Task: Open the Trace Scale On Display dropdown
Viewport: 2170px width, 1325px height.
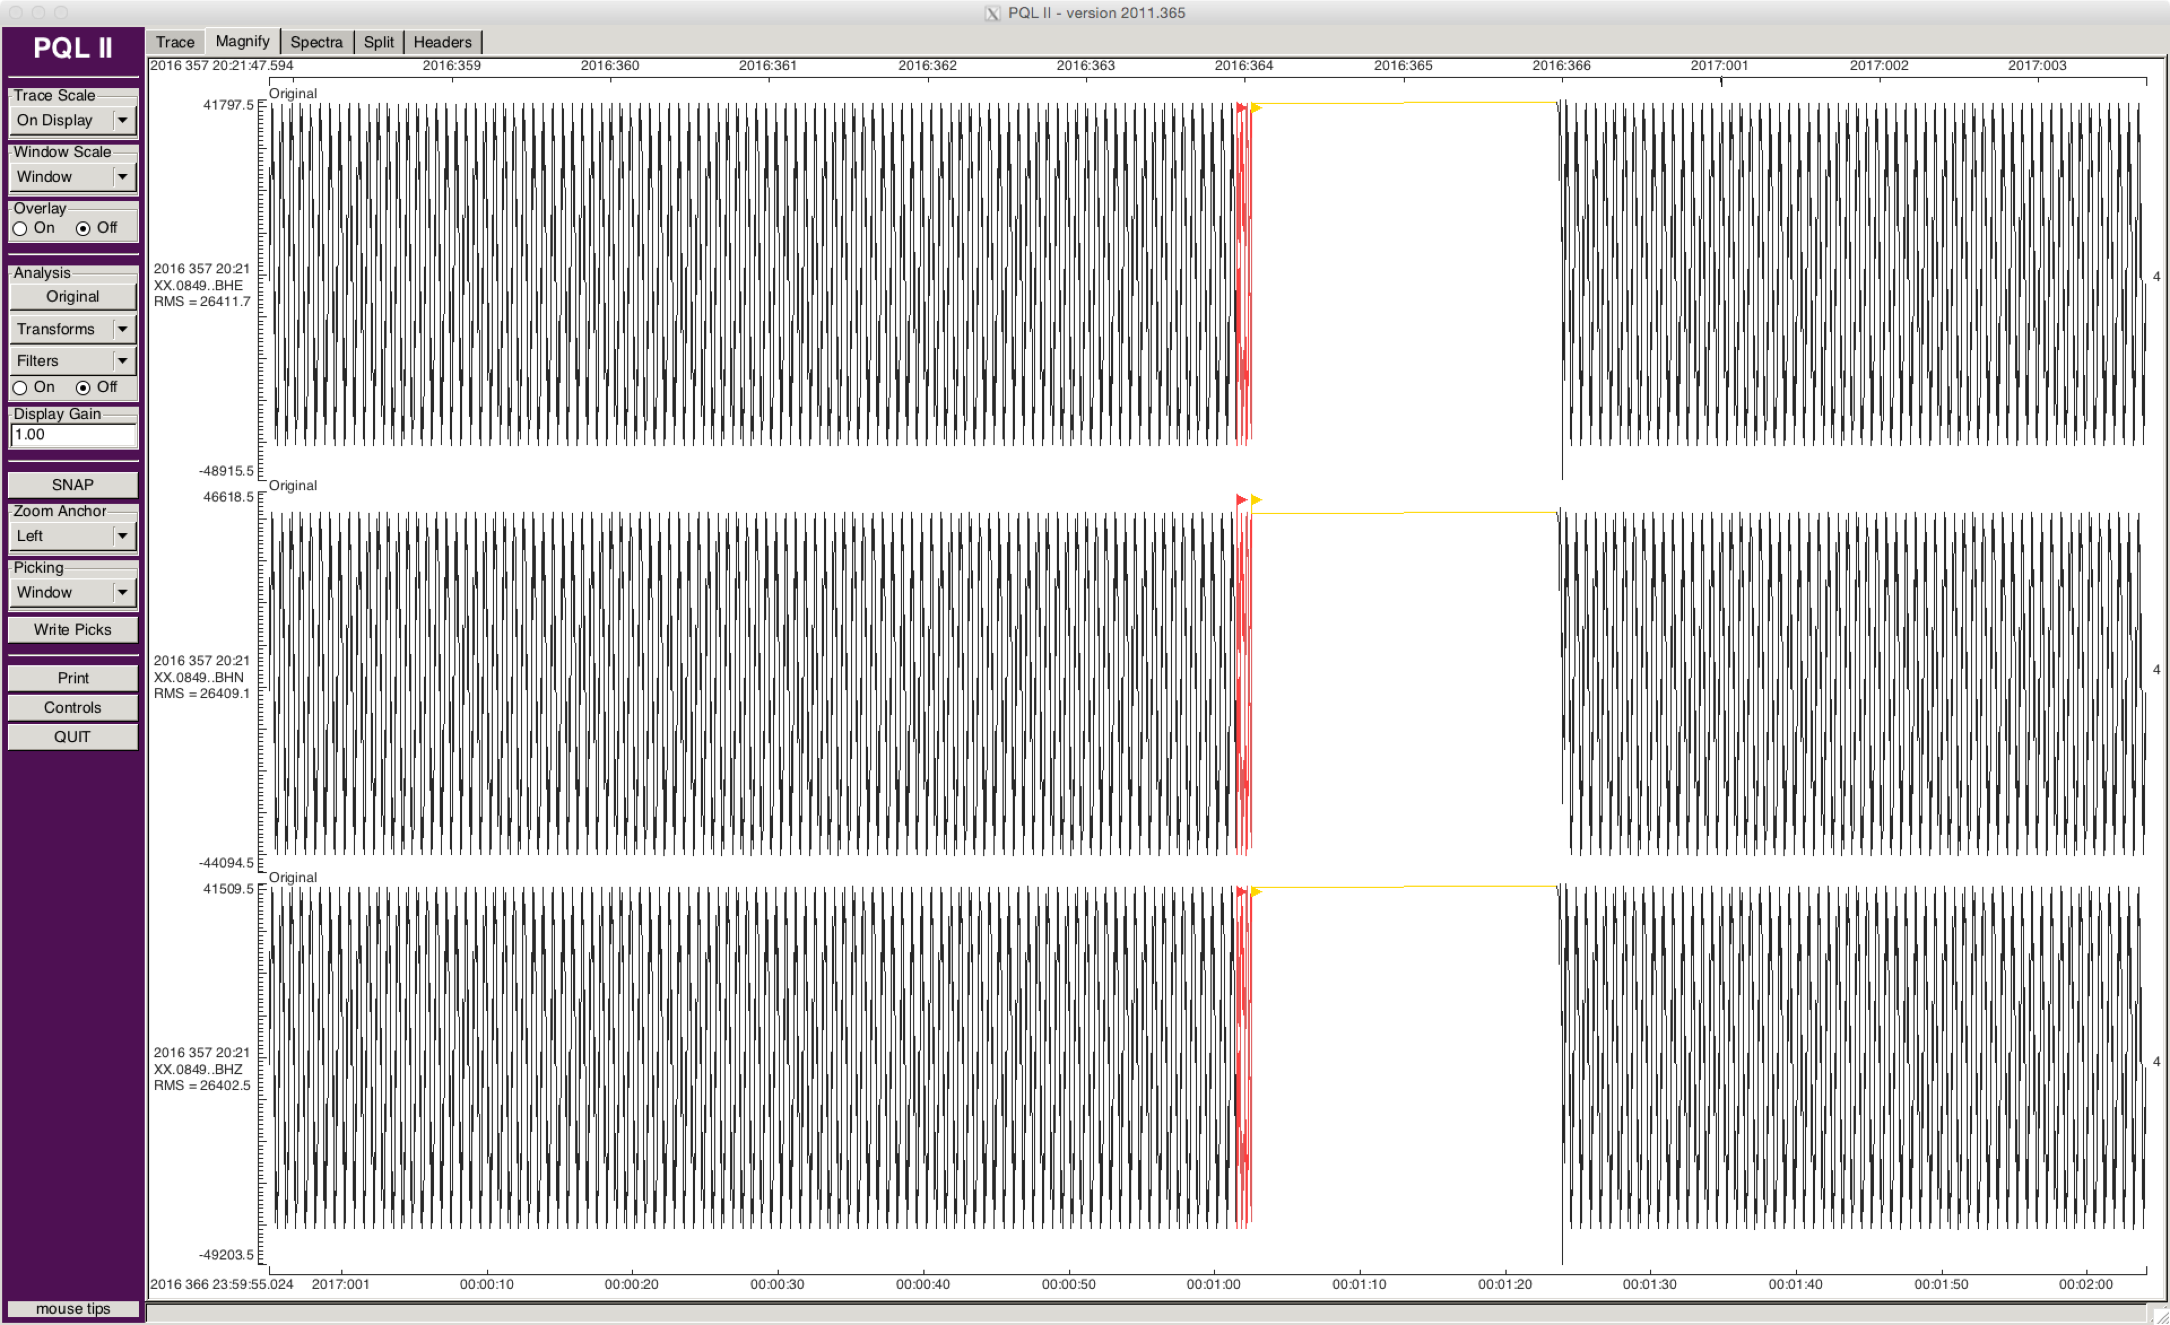Action: [72, 121]
